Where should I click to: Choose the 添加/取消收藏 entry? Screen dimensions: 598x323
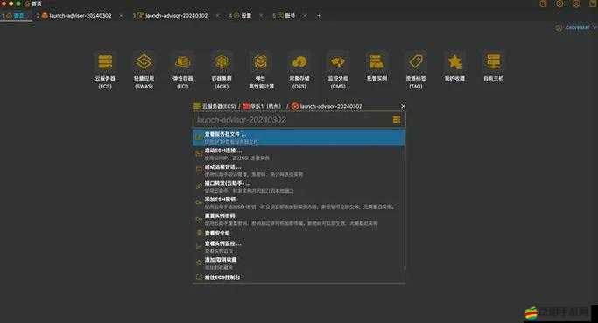(x=299, y=263)
